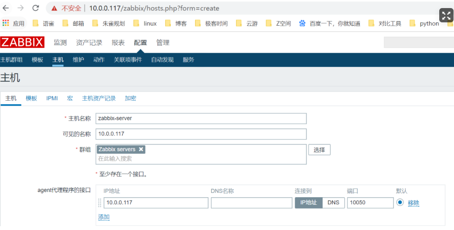Switch to the 模板 form tab

pyautogui.click(x=31, y=98)
